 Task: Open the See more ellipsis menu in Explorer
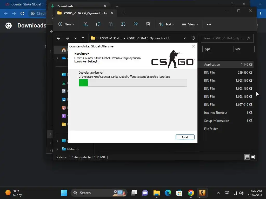pyautogui.click(x=209, y=24)
